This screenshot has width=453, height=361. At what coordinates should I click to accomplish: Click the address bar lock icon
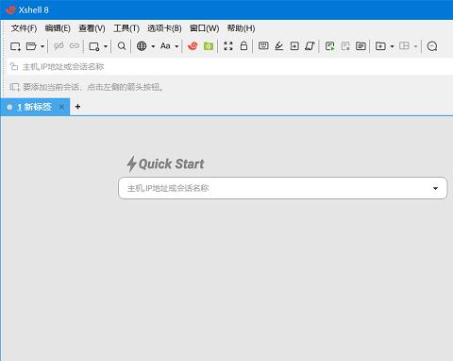pyautogui.click(x=14, y=66)
